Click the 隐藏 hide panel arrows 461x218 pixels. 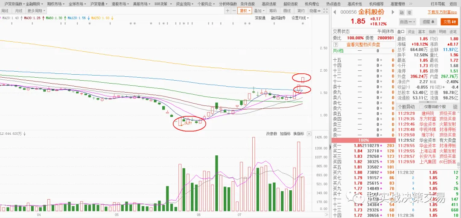pos(316,11)
